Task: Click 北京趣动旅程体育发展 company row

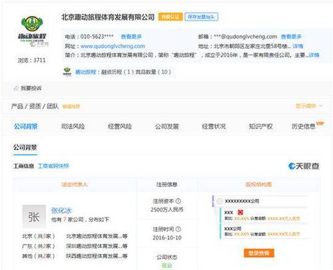Action: tap(97, 236)
